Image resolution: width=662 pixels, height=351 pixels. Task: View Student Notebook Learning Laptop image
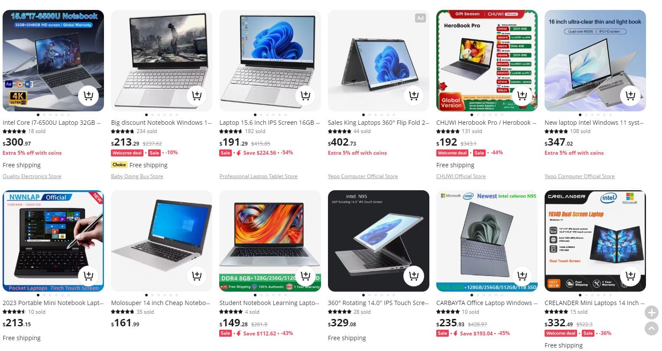point(270,241)
